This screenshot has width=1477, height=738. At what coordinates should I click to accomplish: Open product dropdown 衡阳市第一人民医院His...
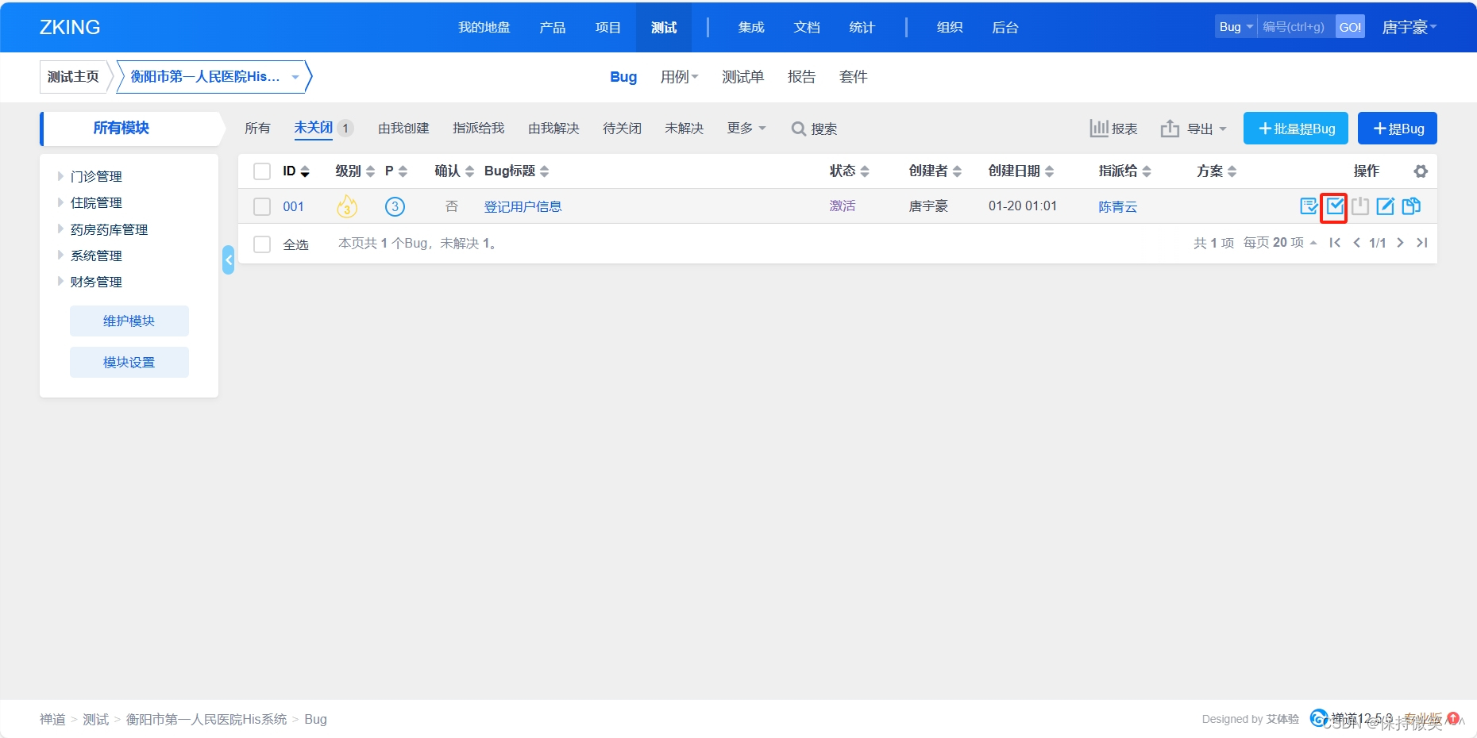click(x=213, y=77)
